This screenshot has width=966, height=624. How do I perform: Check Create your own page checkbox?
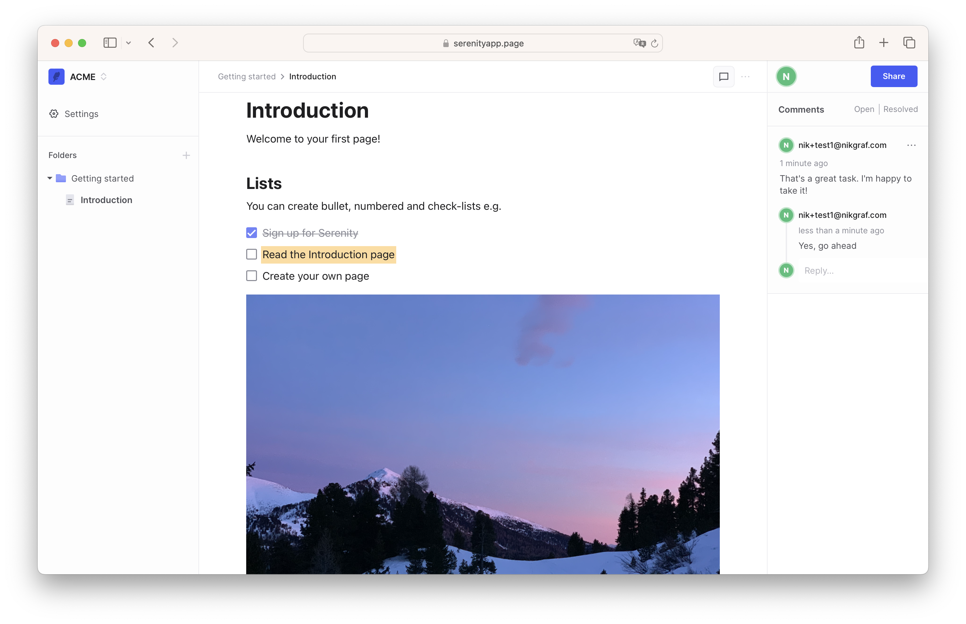(251, 276)
